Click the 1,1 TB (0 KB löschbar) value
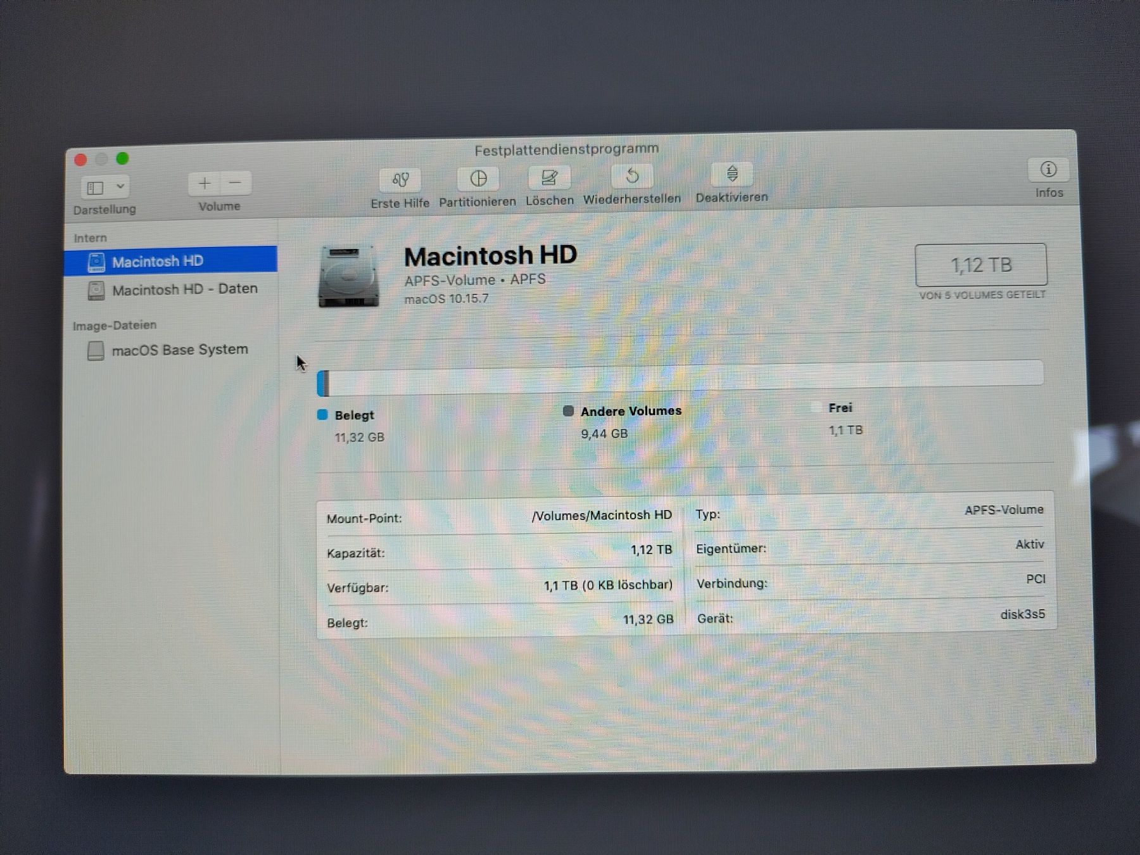The width and height of the screenshot is (1140, 855). pos(608,585)
